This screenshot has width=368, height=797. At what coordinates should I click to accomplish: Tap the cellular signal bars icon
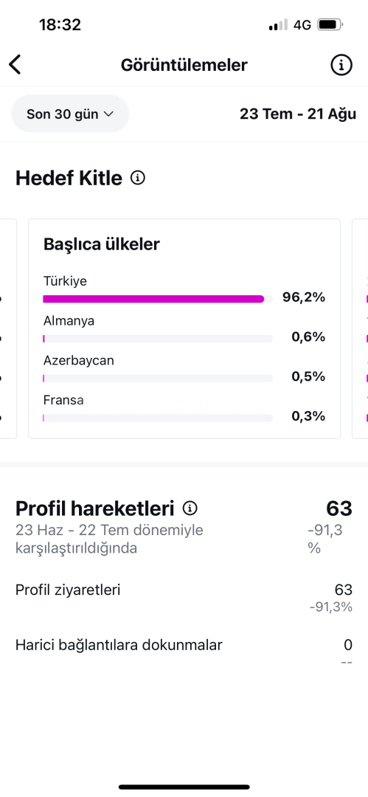(278, 24)
